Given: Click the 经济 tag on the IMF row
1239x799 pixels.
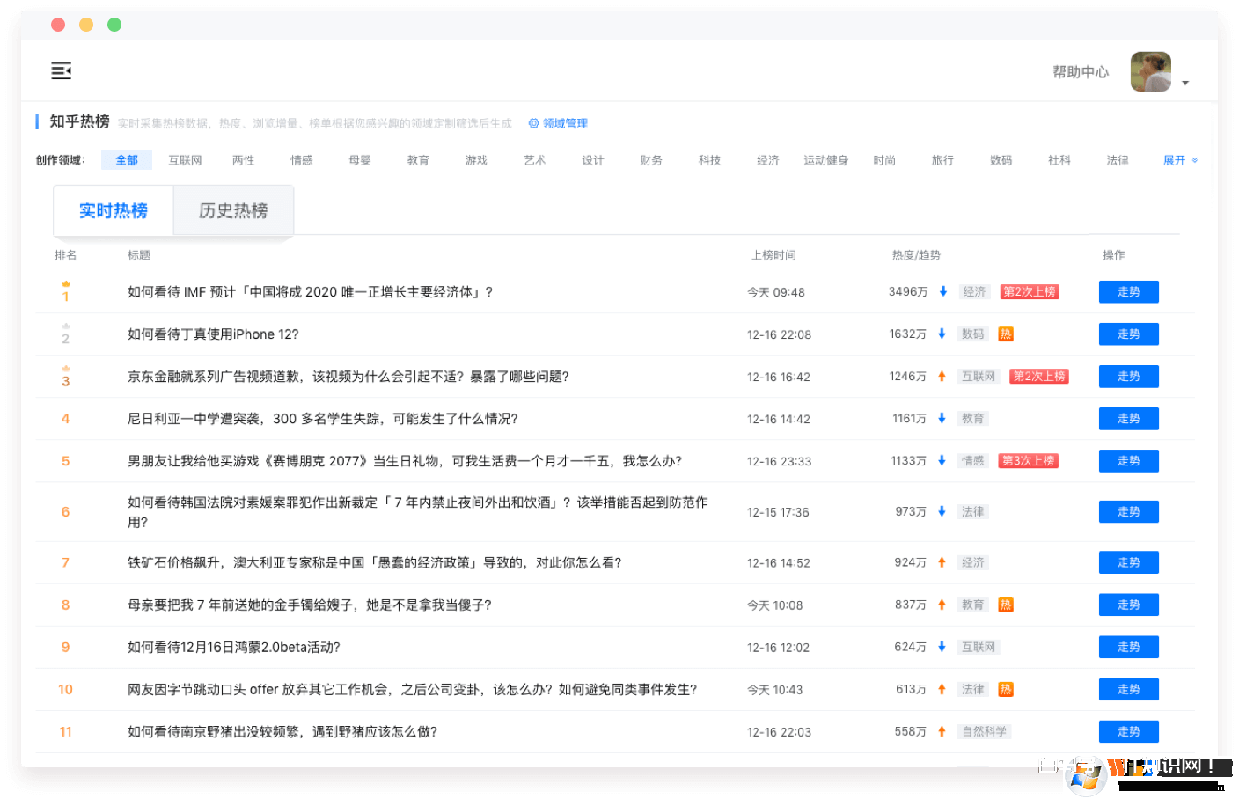Looking at the screenshot, I should point(974,292).
